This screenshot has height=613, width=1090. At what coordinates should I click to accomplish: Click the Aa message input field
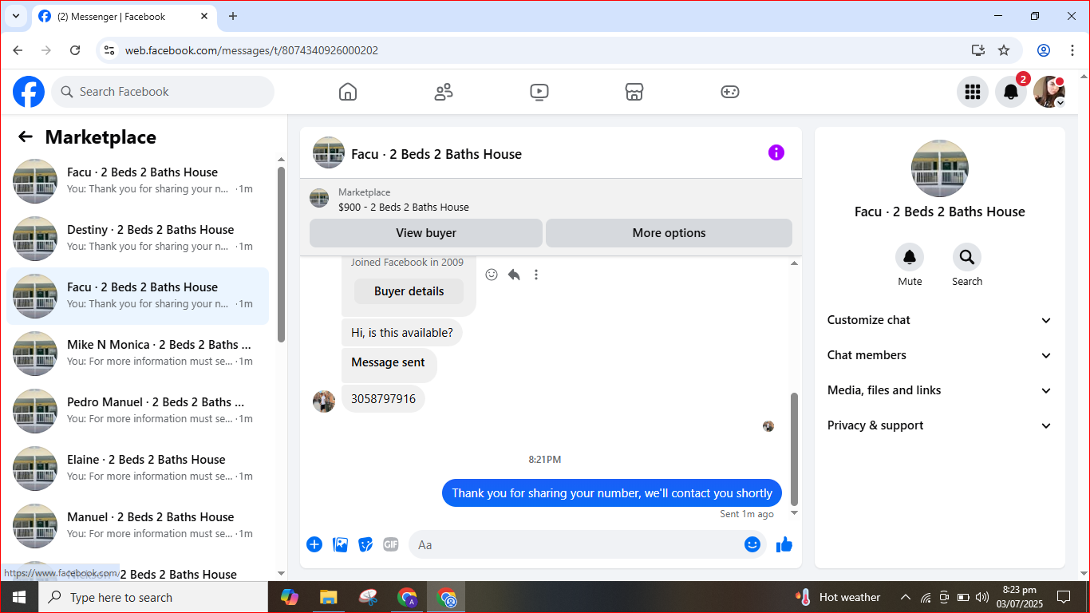[x=575, y=544]
